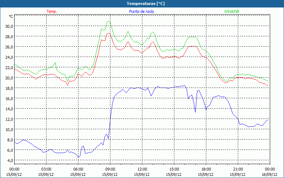Click the 6,0 y-axis value
The image size is (284, 178).
pyautogui.click(x=10, y=150)
